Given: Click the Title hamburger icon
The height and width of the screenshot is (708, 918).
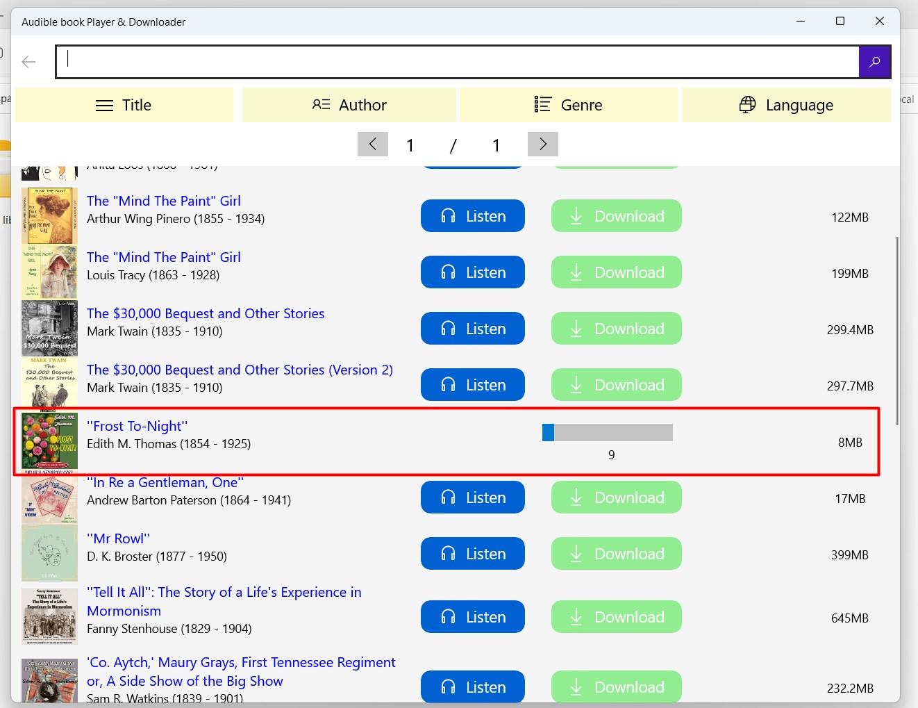Looking at the screenshot, I should pyautogui.click(x=104, y=105).
